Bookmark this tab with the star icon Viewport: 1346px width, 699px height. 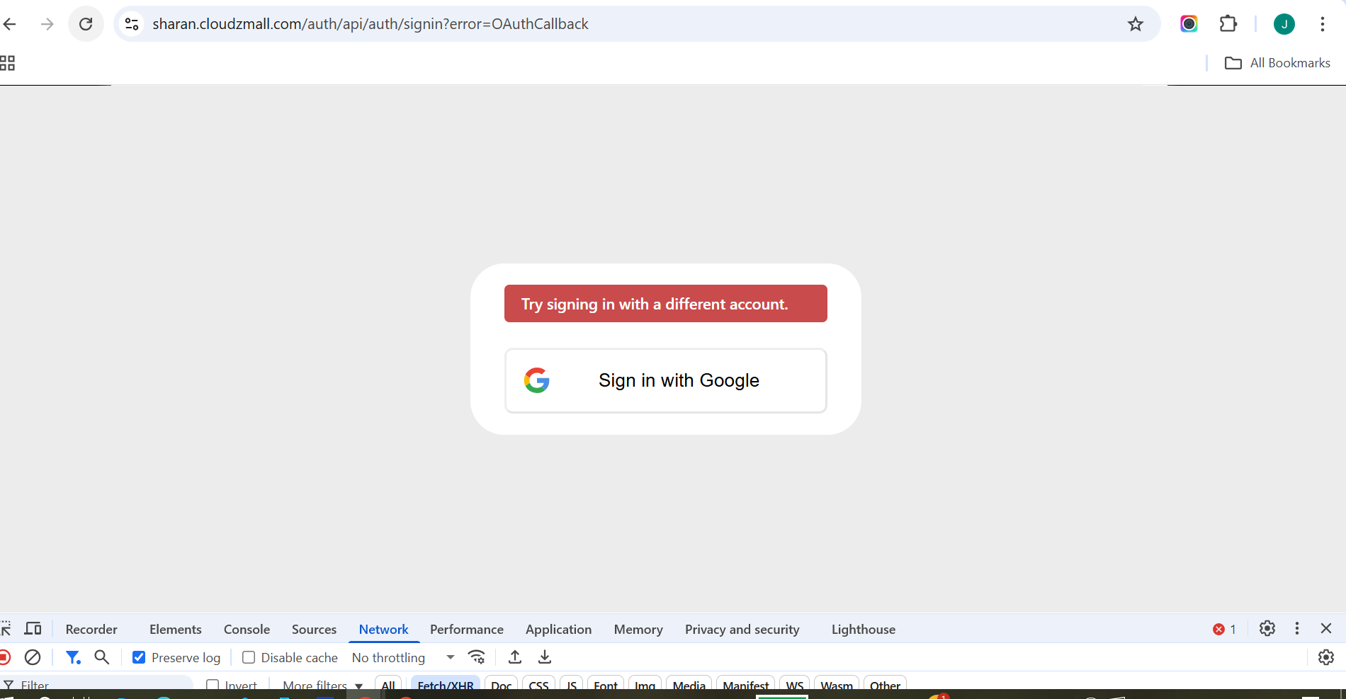click(1136, 24)
